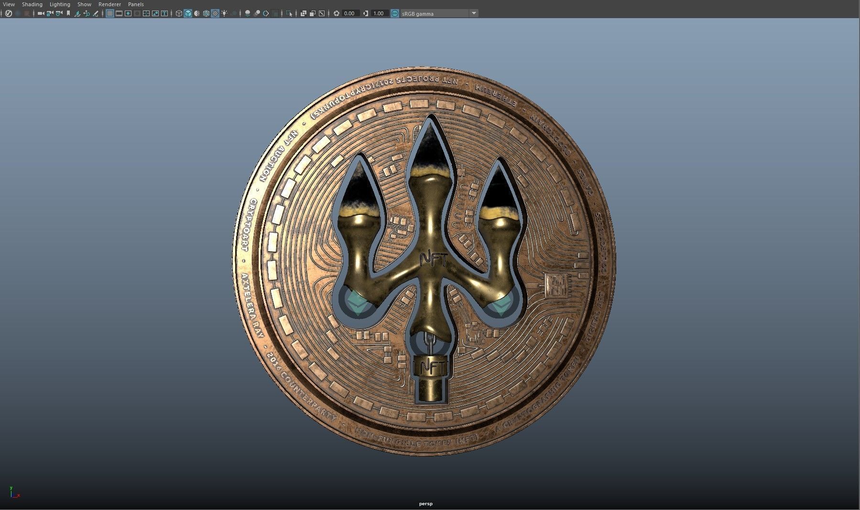Toggle the Textured display icon
The width and height of the screenshot is (860, 510).
[x=215, y=13]
